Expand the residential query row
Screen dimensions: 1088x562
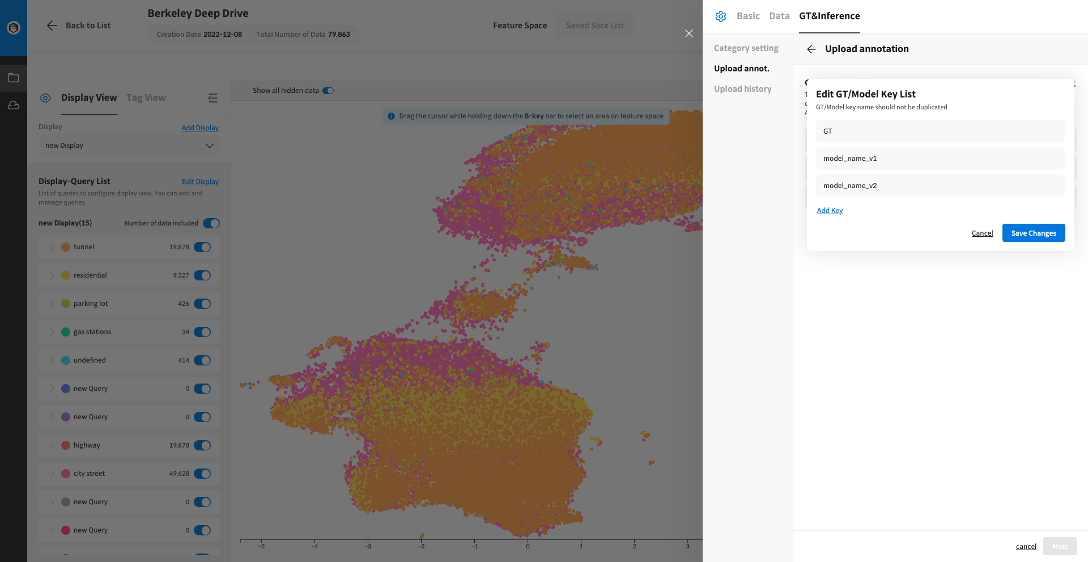coord(52,275)
